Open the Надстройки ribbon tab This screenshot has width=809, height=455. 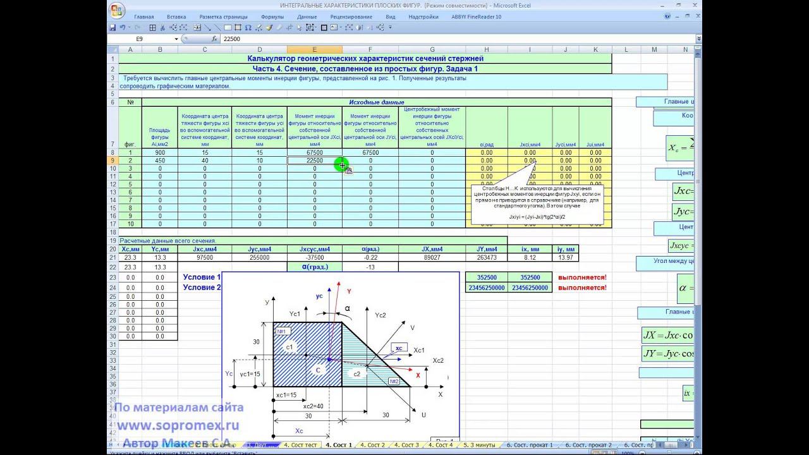click(x=423, y=17)
